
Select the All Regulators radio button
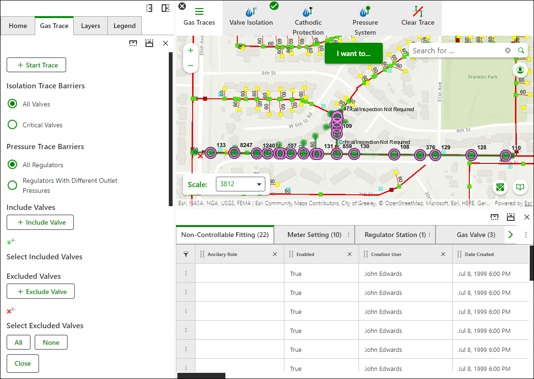(x=12, y=164)
